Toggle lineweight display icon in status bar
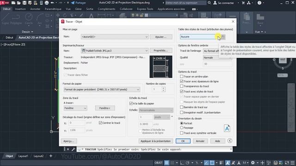This screenshot has height=166, width=296. (222, 163)
